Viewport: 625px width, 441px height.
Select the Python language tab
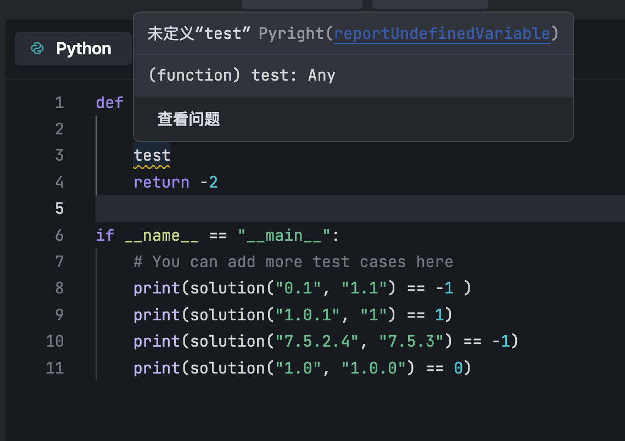tap(73, 49)
